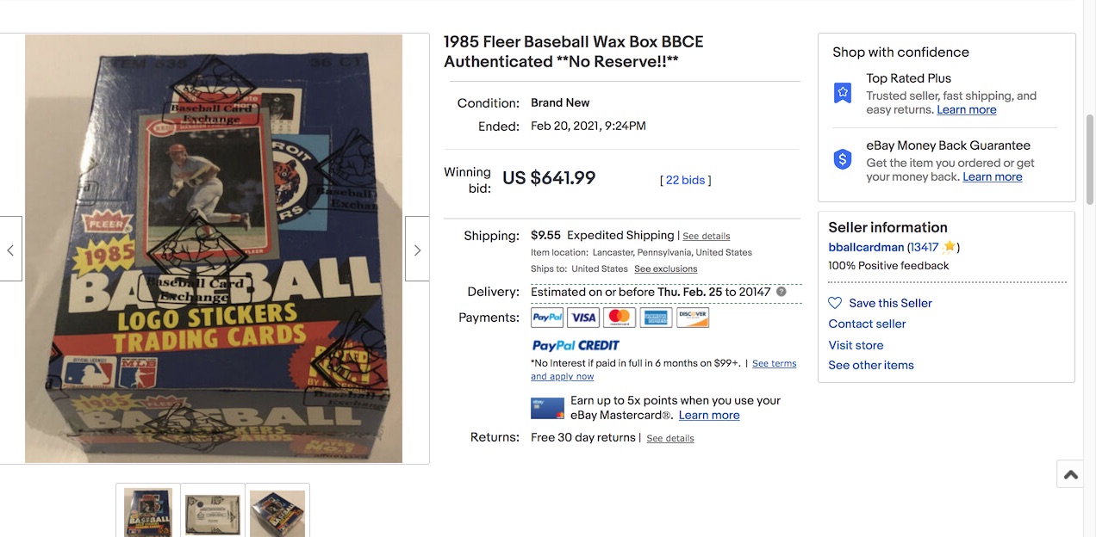Click seller name bballcardman
1096x537 pixels.
866,247
